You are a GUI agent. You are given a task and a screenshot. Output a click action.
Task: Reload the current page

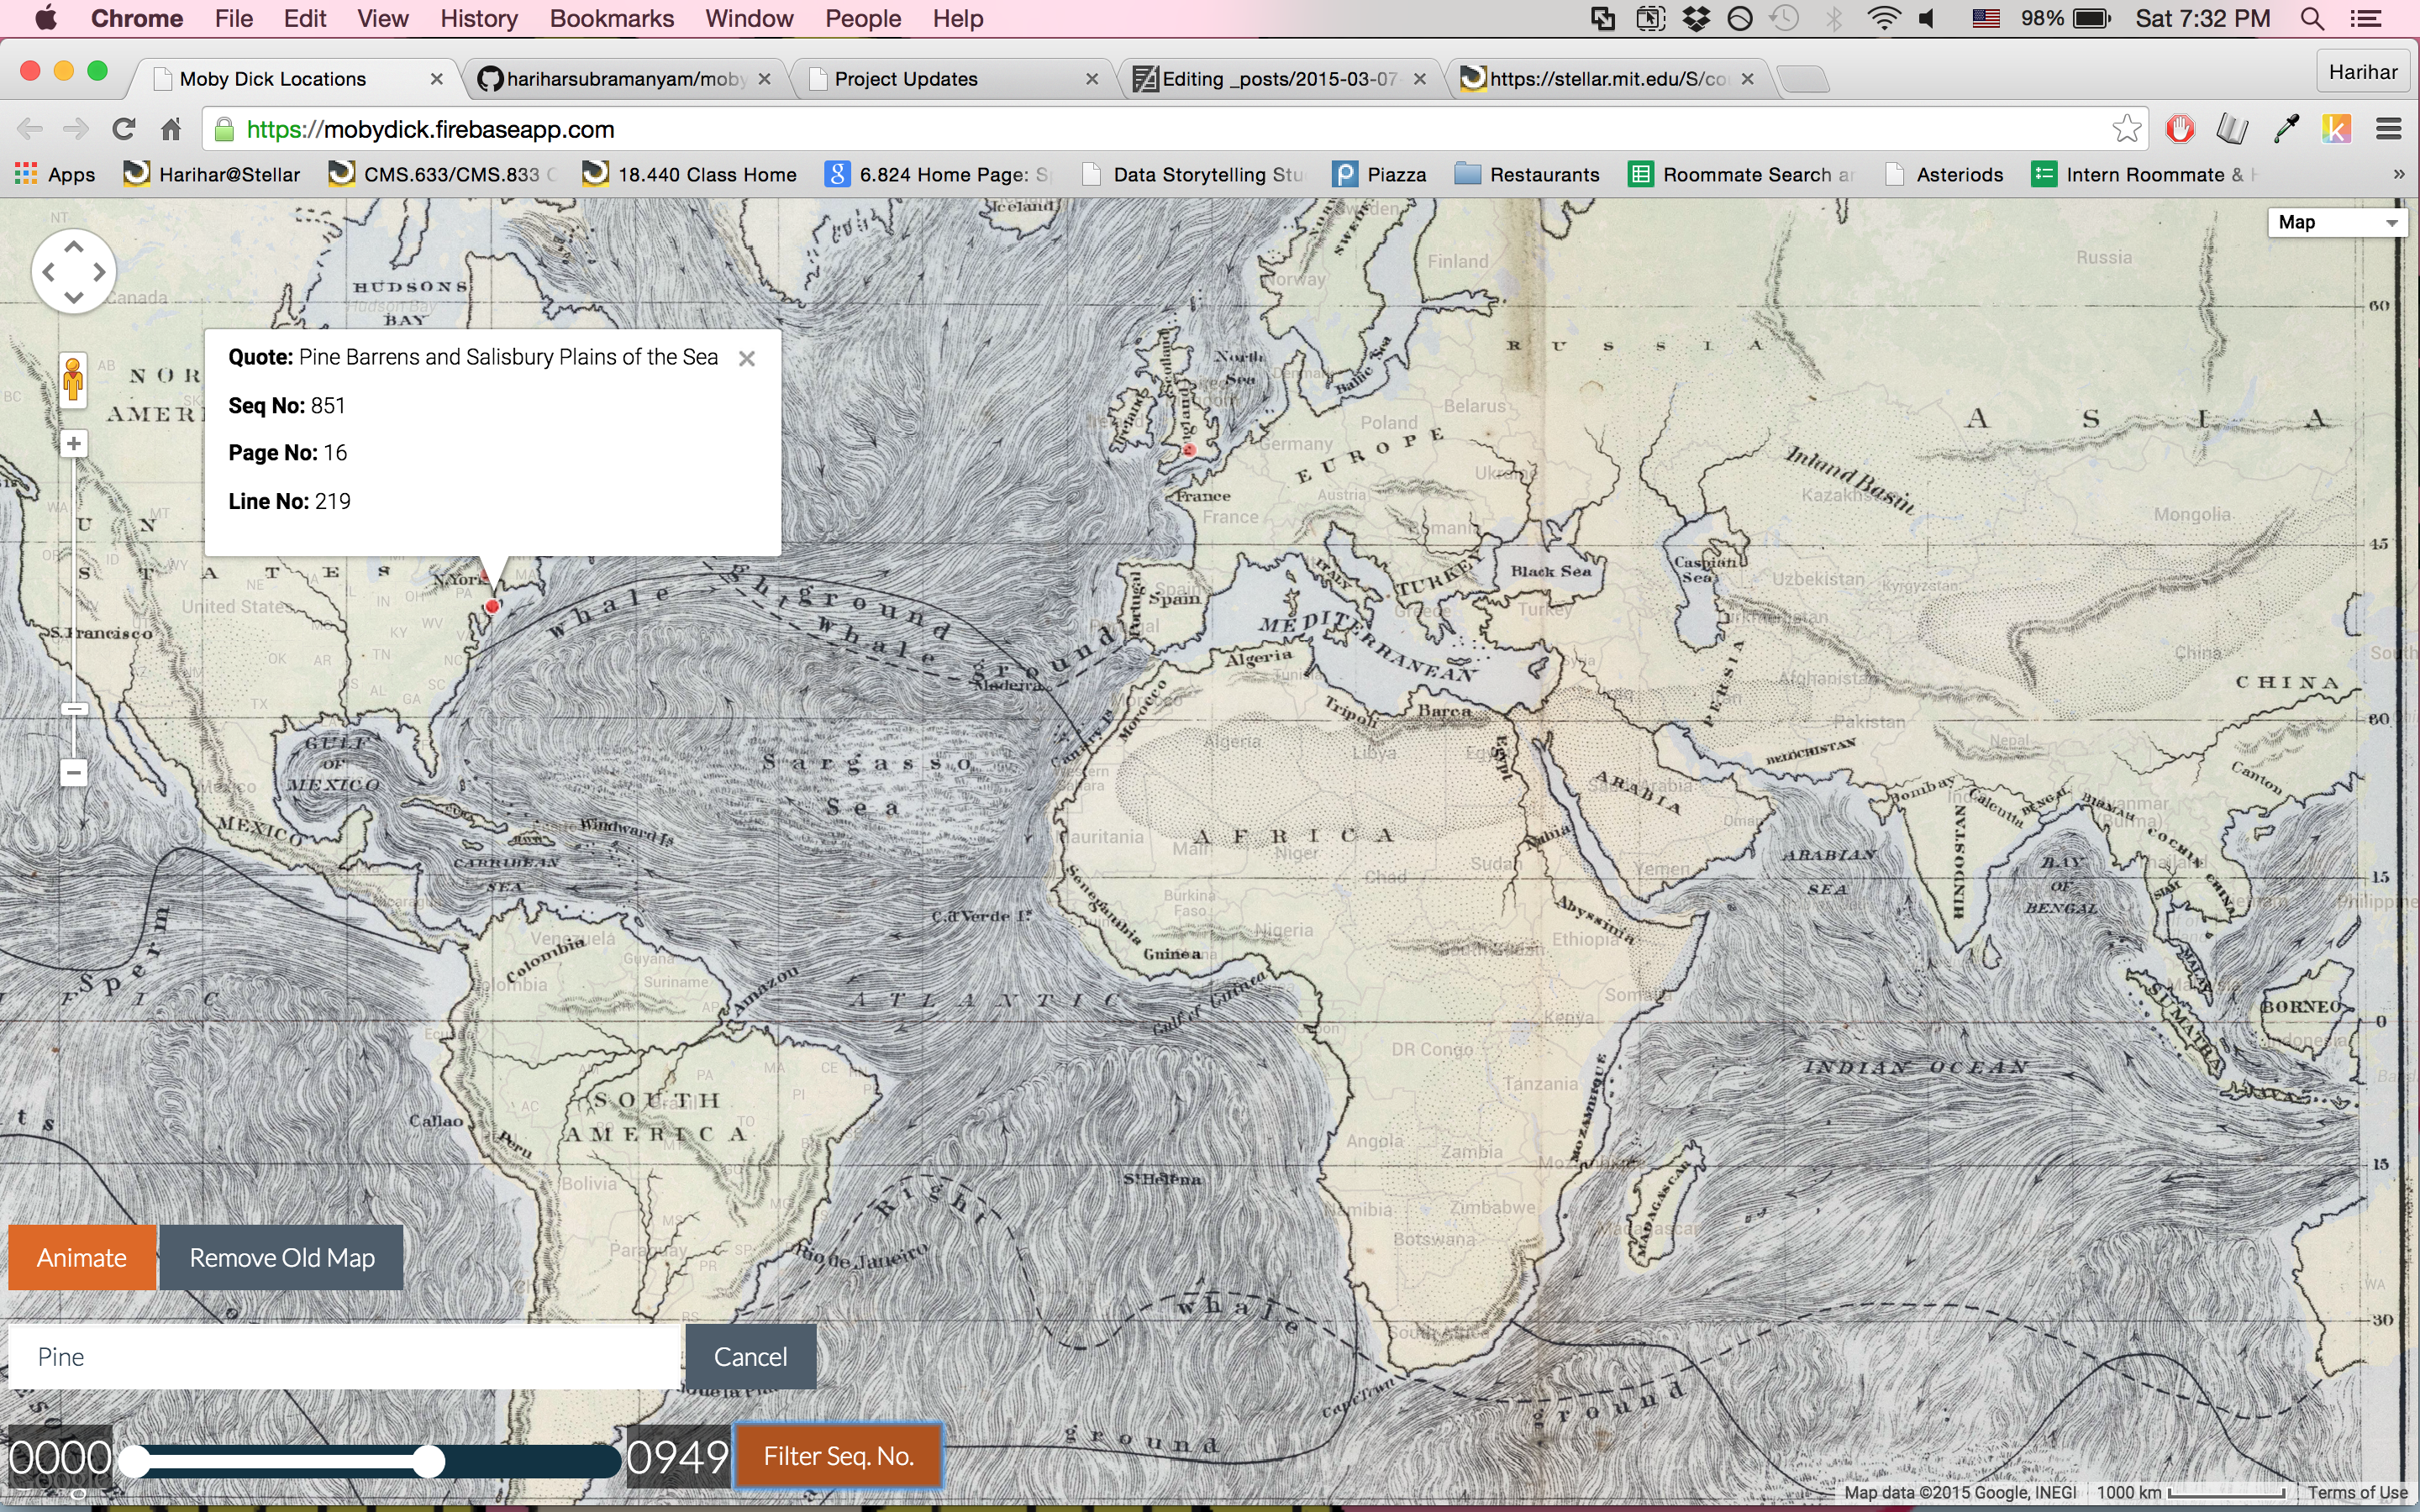click(124, 129)
